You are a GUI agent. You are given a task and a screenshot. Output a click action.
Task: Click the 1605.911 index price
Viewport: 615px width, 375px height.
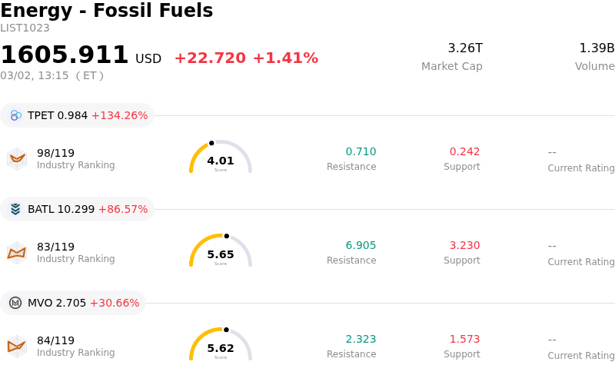click(65, 55)
